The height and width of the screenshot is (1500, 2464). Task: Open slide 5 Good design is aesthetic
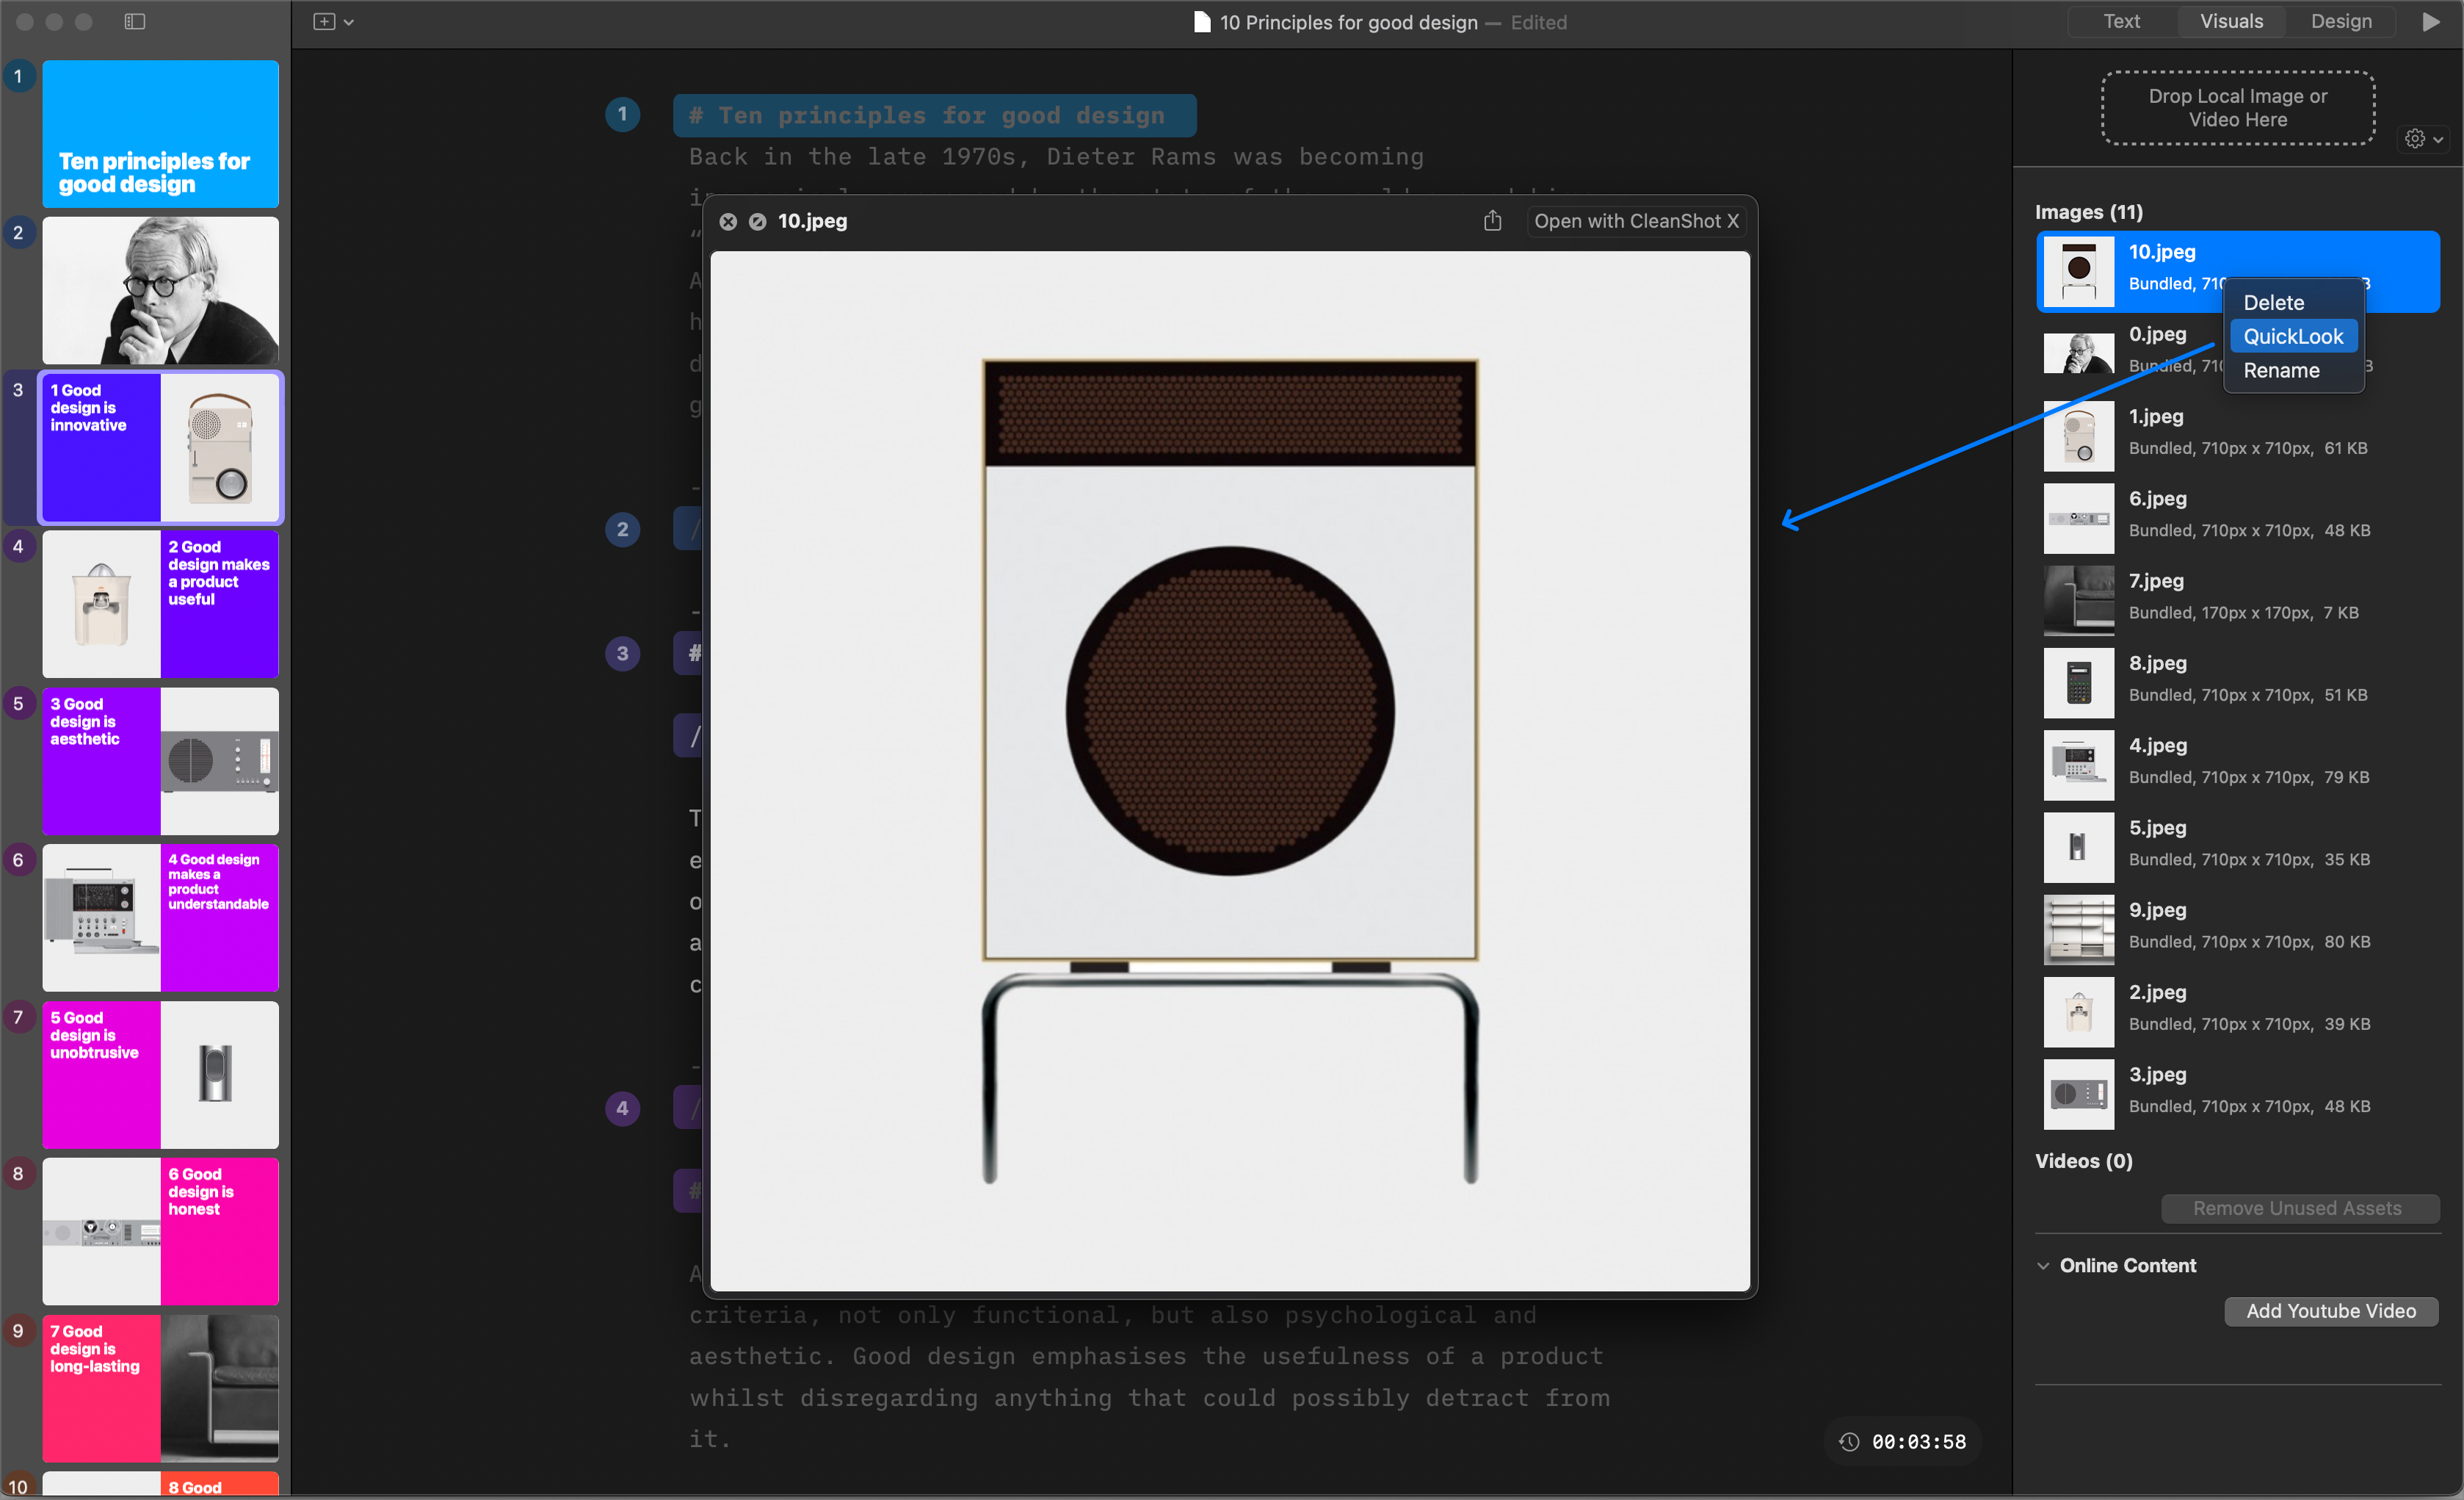coord(160,760)
